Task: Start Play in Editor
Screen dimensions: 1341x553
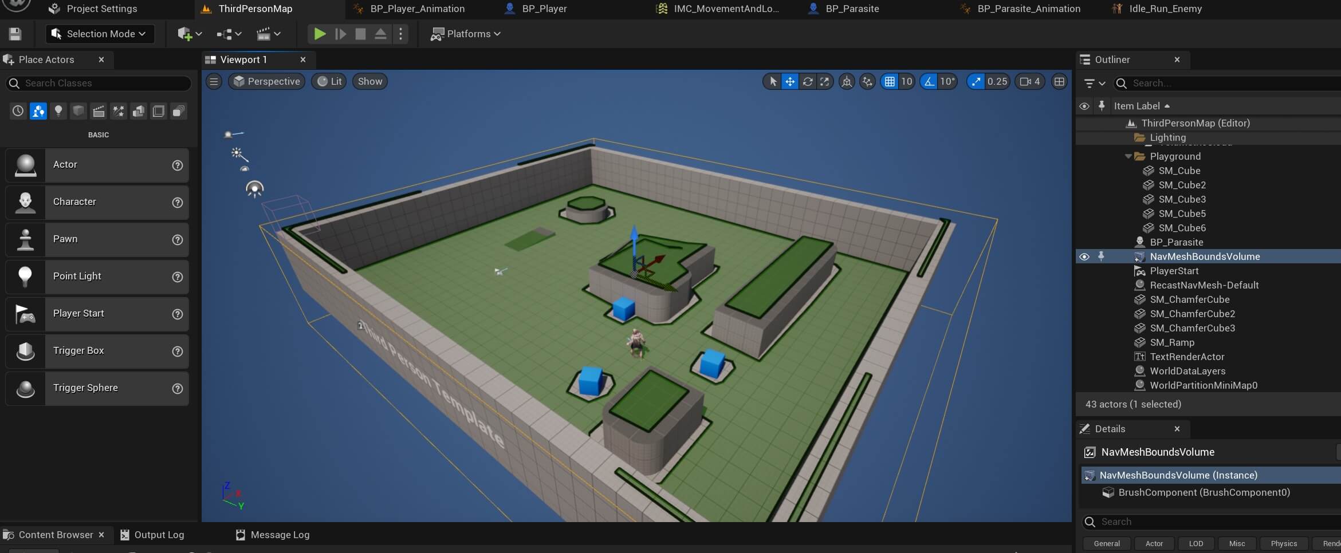Action: point(320,34)
